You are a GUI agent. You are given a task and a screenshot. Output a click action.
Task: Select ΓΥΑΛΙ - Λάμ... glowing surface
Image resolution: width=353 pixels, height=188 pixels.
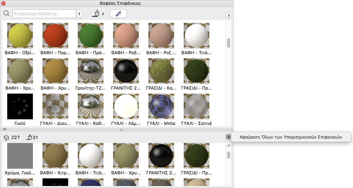(x=126, y=106)
